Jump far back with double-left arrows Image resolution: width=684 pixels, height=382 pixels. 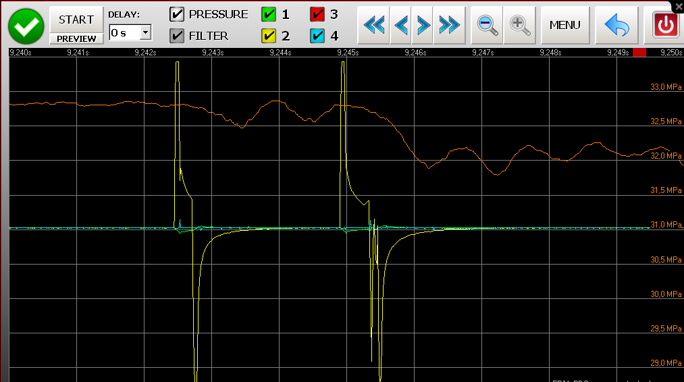click(x=374, y=25)
